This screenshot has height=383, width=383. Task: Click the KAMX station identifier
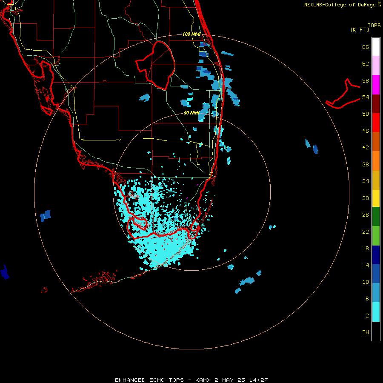203,380
